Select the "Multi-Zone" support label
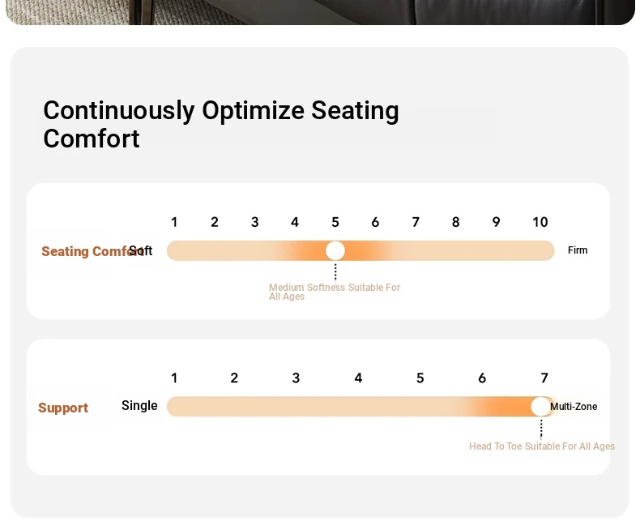 pyautogui.click(x=574, y=407)
